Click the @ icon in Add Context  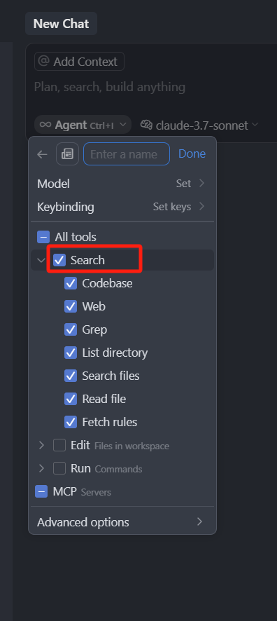tap(43, 62)
